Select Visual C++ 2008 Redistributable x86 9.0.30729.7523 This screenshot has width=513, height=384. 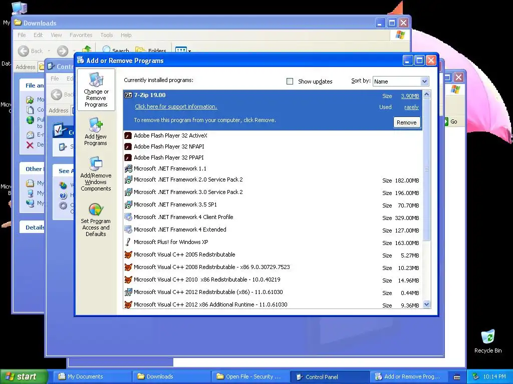(x=273, y=267)
